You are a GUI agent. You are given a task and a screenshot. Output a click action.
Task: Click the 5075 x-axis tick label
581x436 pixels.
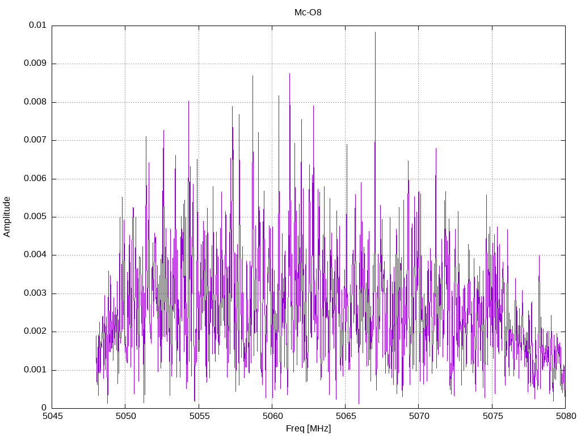tap(493, 416)
